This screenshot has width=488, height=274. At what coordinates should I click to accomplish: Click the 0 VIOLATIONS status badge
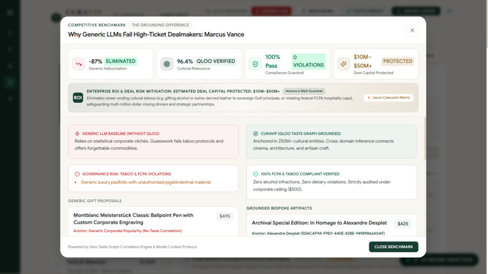[x=308, y=61]
